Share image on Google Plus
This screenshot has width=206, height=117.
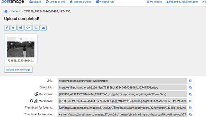tap(28, 28)
